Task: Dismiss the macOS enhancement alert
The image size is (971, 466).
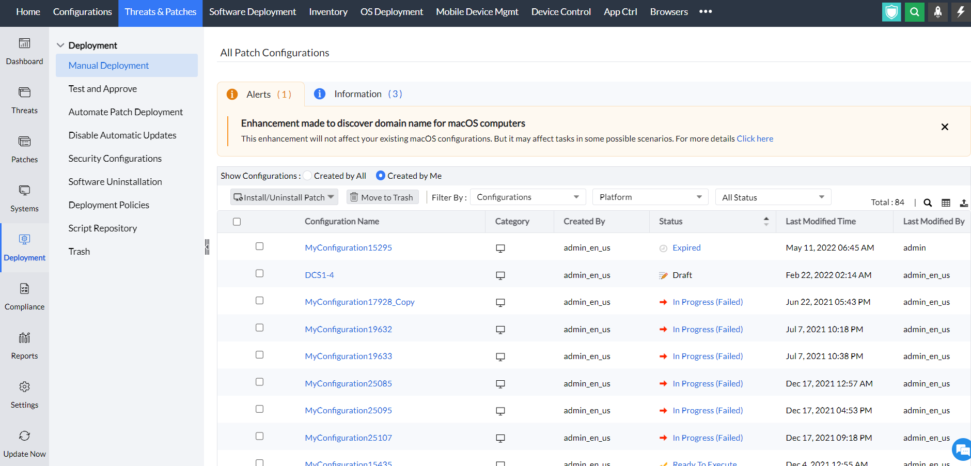Action: (944, 127)
